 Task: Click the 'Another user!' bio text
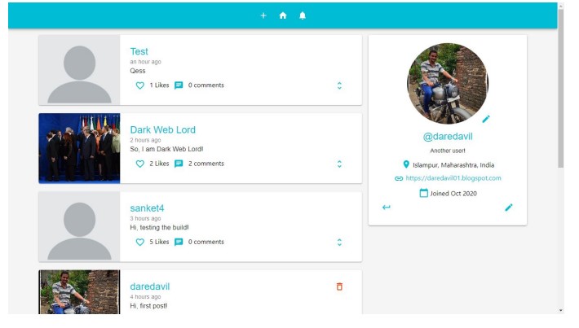(x=448, y=151)
